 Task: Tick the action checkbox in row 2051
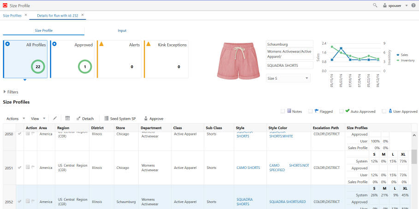point(28,167)
